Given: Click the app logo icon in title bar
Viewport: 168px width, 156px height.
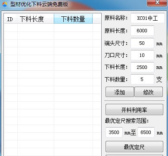Looking at the screenshot, I should tap(5, 4).
